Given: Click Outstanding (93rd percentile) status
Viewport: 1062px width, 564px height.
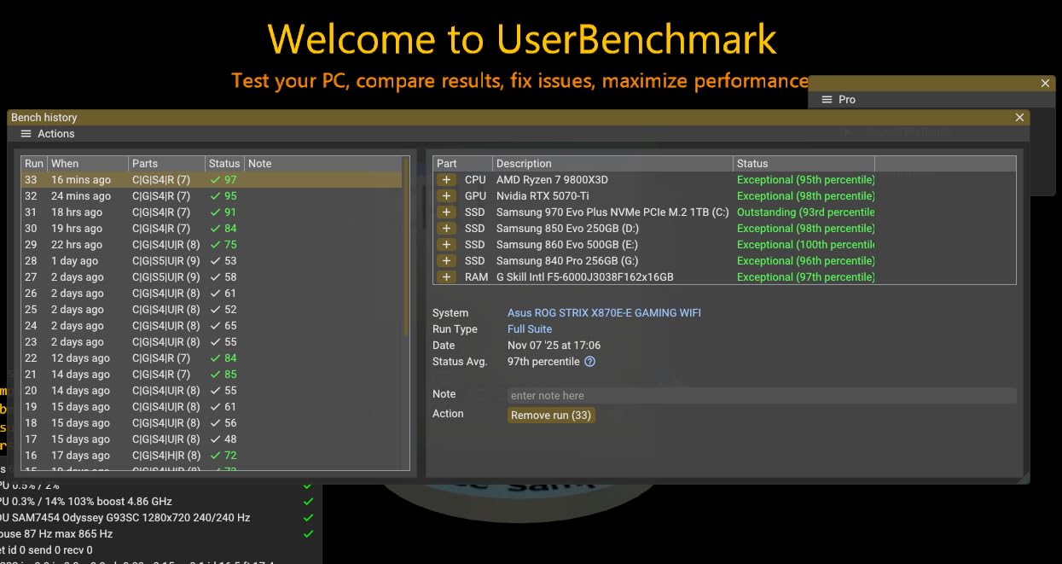Looking at the screenshot, I should coord(806,212).
